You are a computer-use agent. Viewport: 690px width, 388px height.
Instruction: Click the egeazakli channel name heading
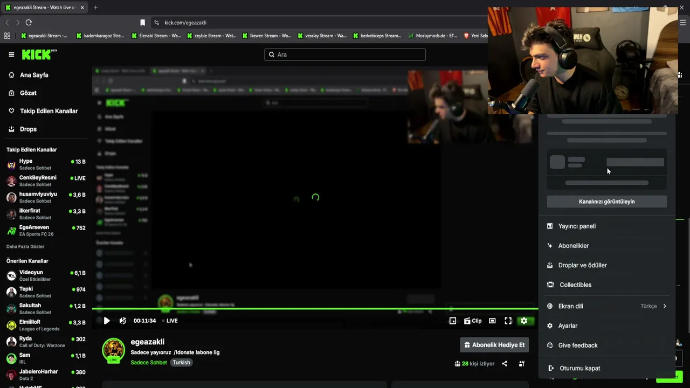pos(148,342)
